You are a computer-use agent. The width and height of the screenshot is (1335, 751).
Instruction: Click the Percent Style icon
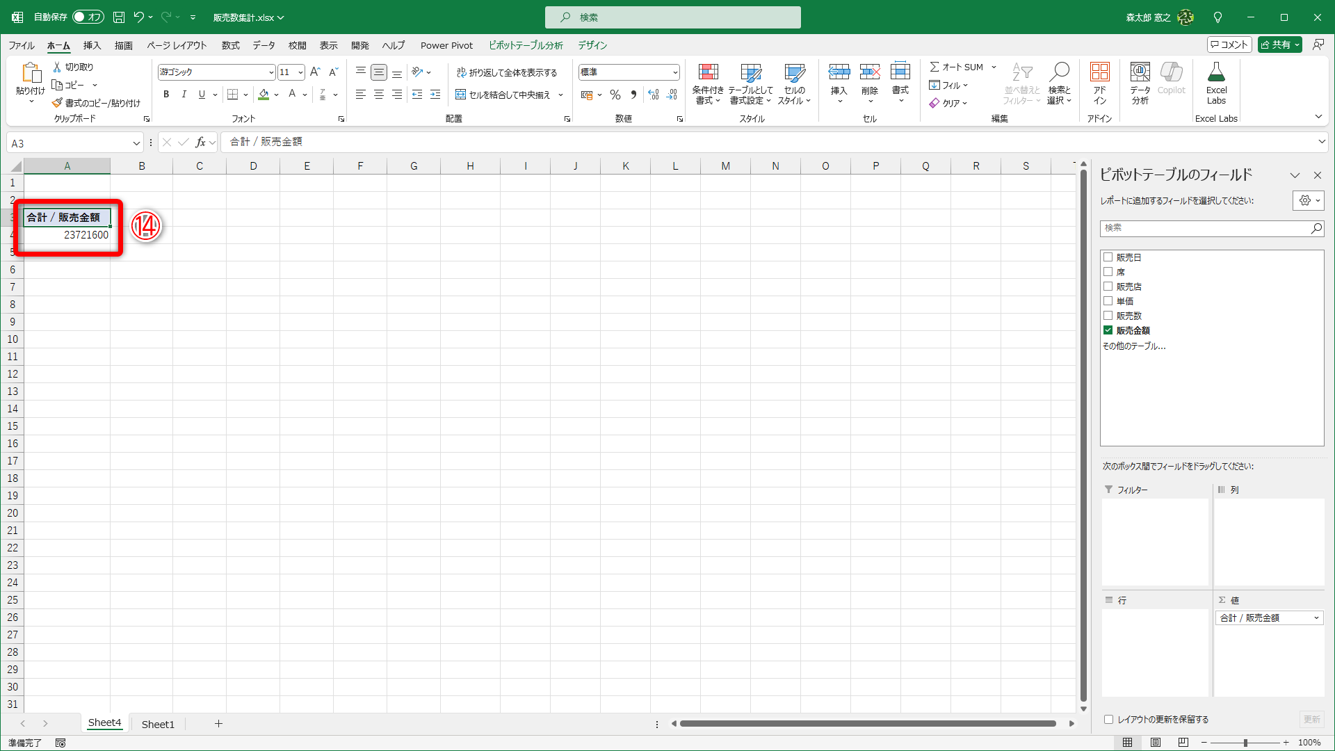coord(615,95)
